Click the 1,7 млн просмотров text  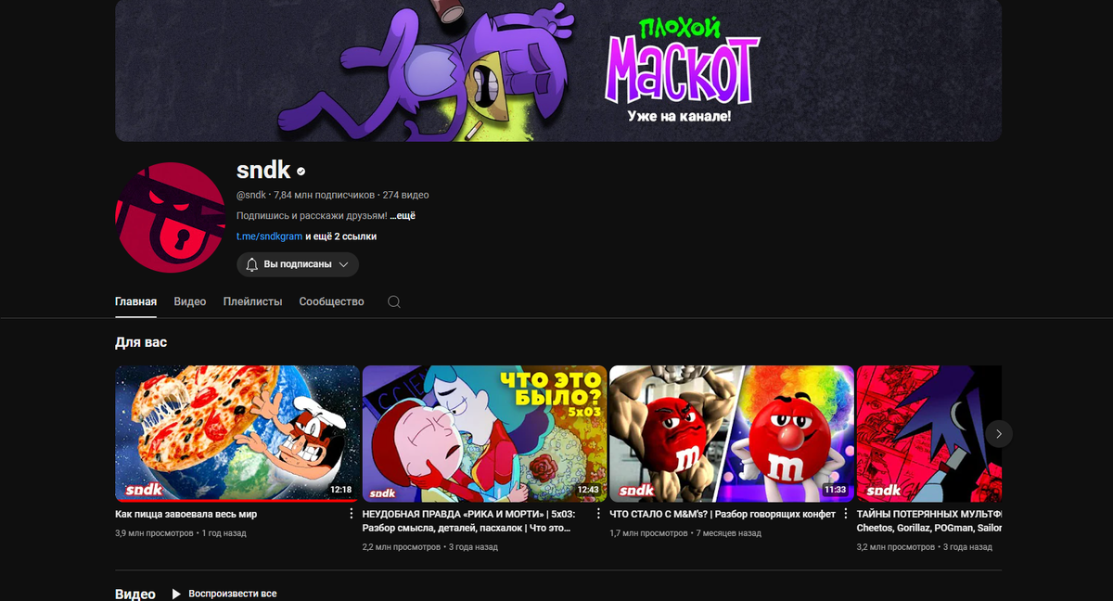648,533
